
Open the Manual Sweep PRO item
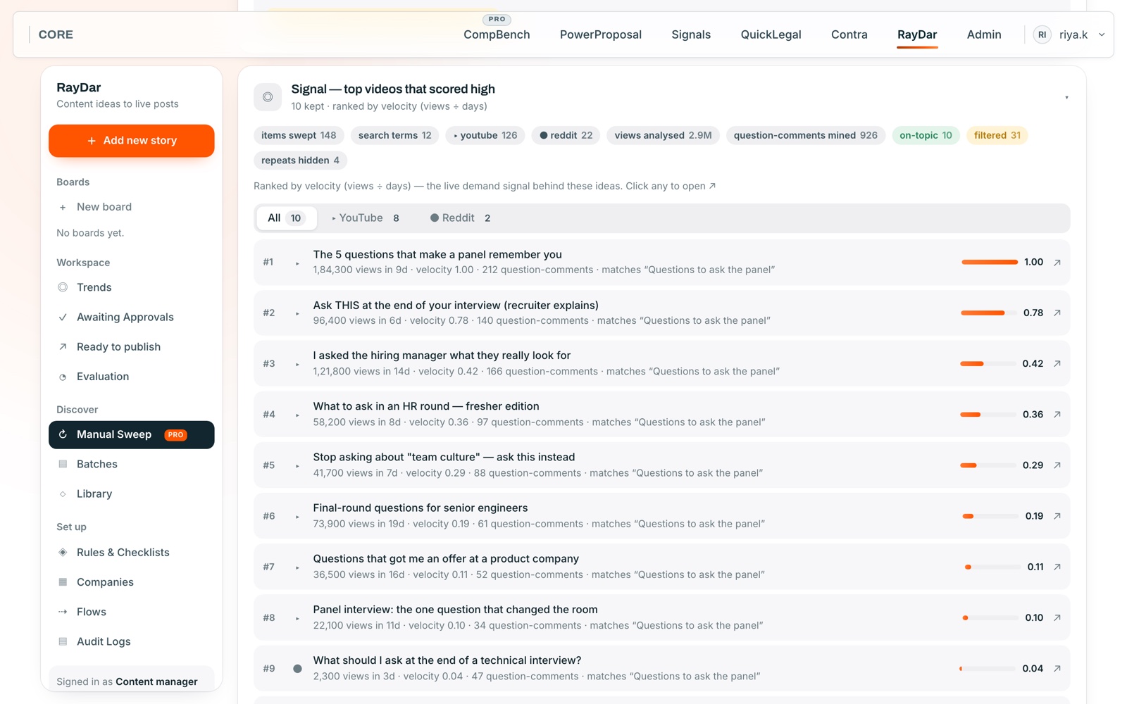point(131,434)
